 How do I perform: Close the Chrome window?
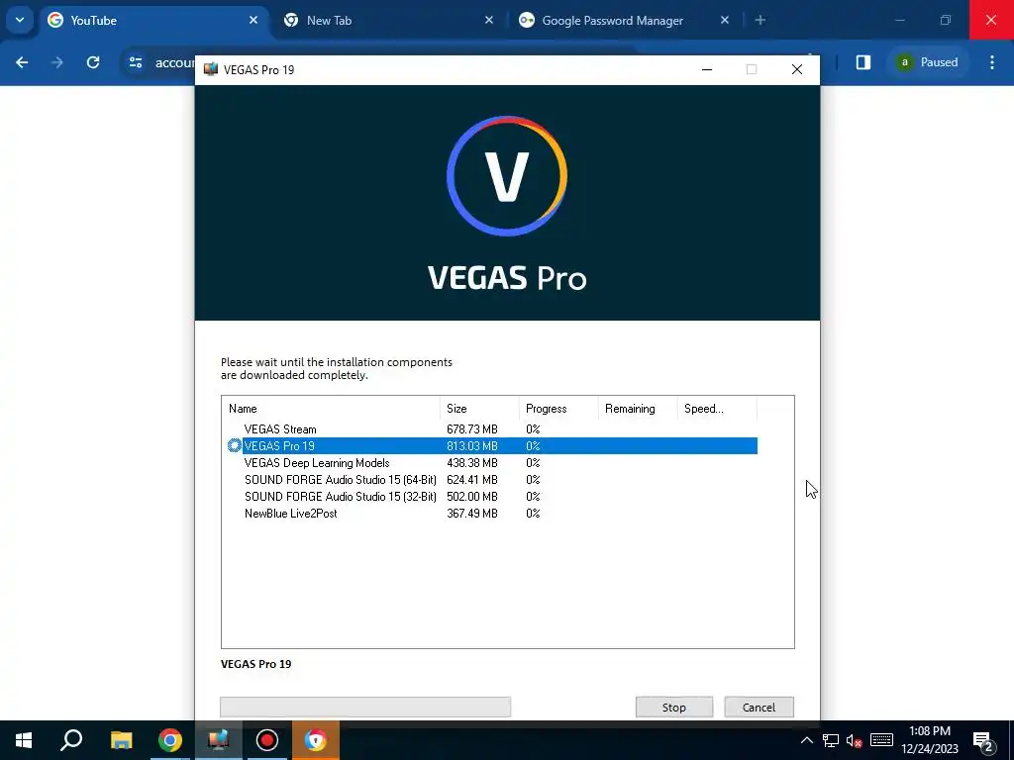click(x=991, y=20)
